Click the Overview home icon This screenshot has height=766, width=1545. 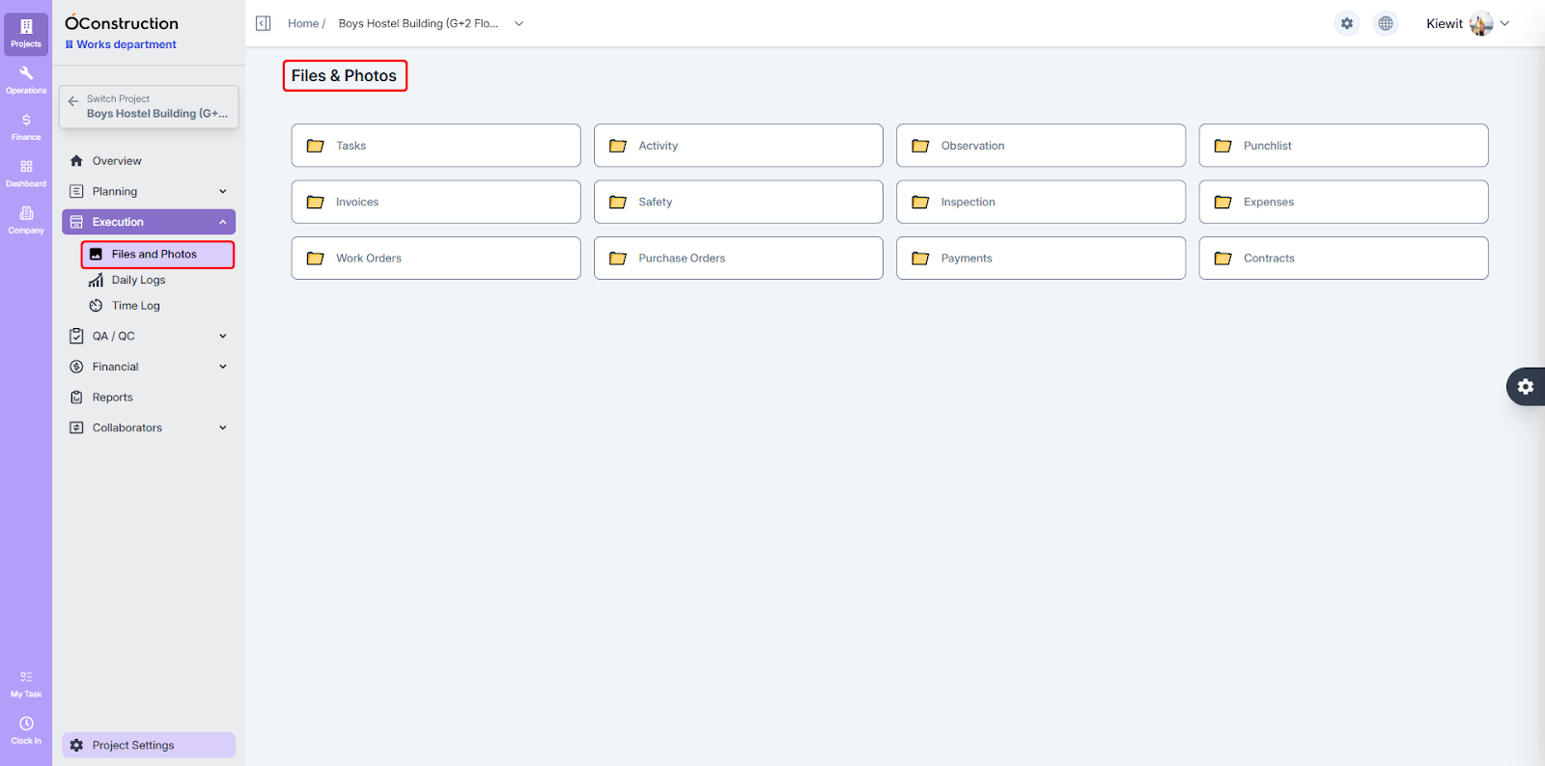[x=76, y=161]
